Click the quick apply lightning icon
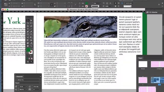Image resolution: width=164 pixels, height=92 pixels. click(159, 5)
